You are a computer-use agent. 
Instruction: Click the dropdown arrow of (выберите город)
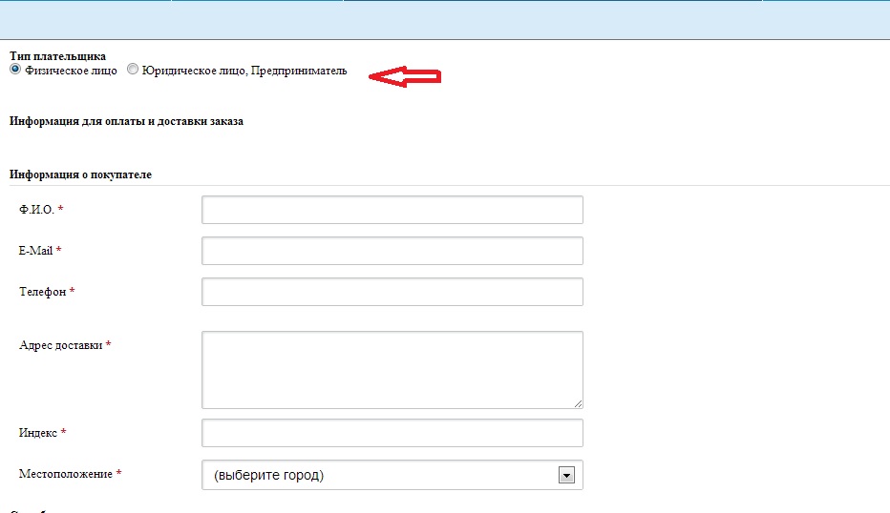[566, 475]
